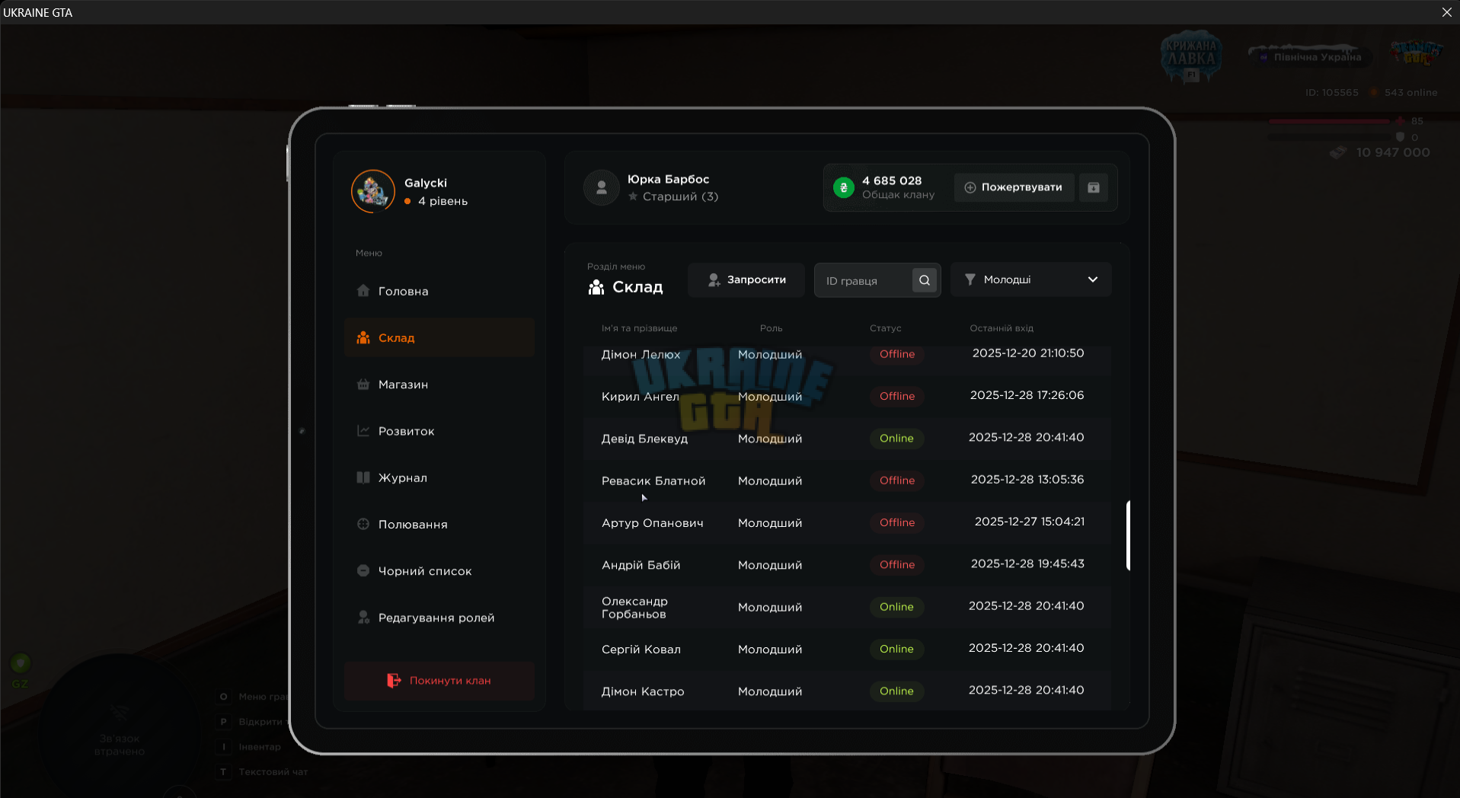This screenshot has width=1460, height=798.
Task: Click the person-gear icon beside Редагування ролей
Action: point(363,618)
